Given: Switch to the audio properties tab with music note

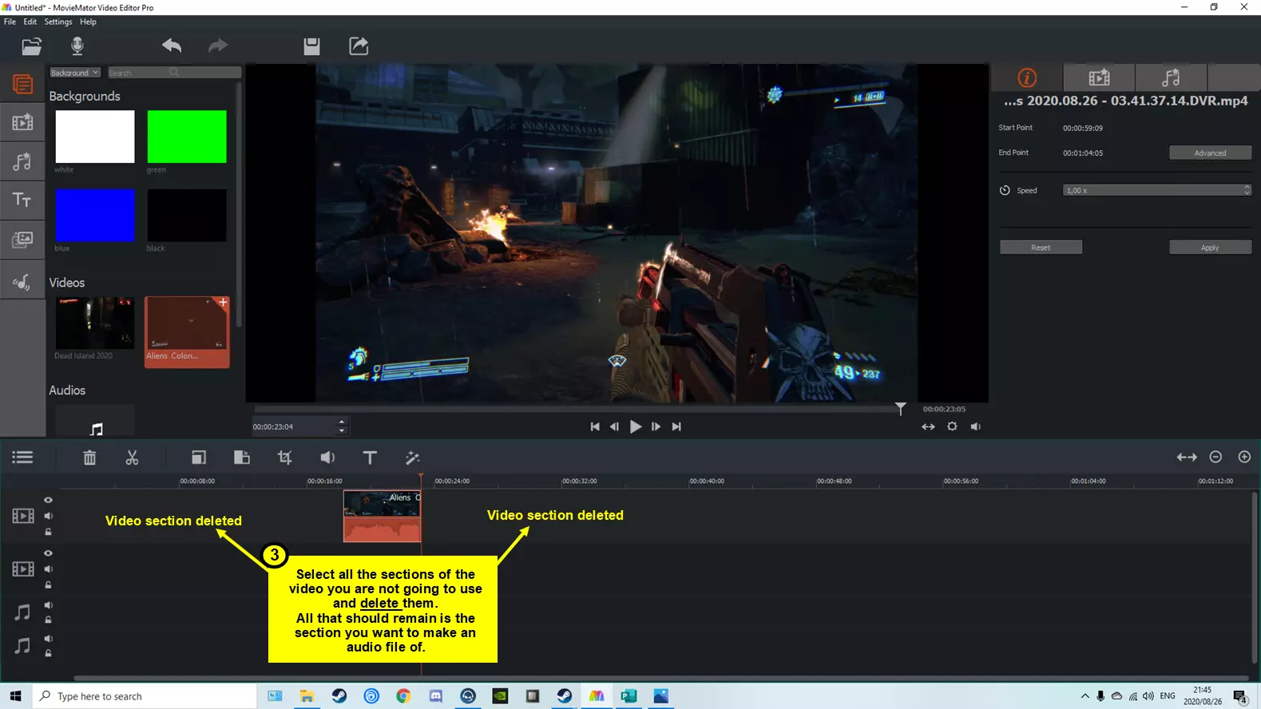Looking at the screenshot, I should click(1171, 77).
